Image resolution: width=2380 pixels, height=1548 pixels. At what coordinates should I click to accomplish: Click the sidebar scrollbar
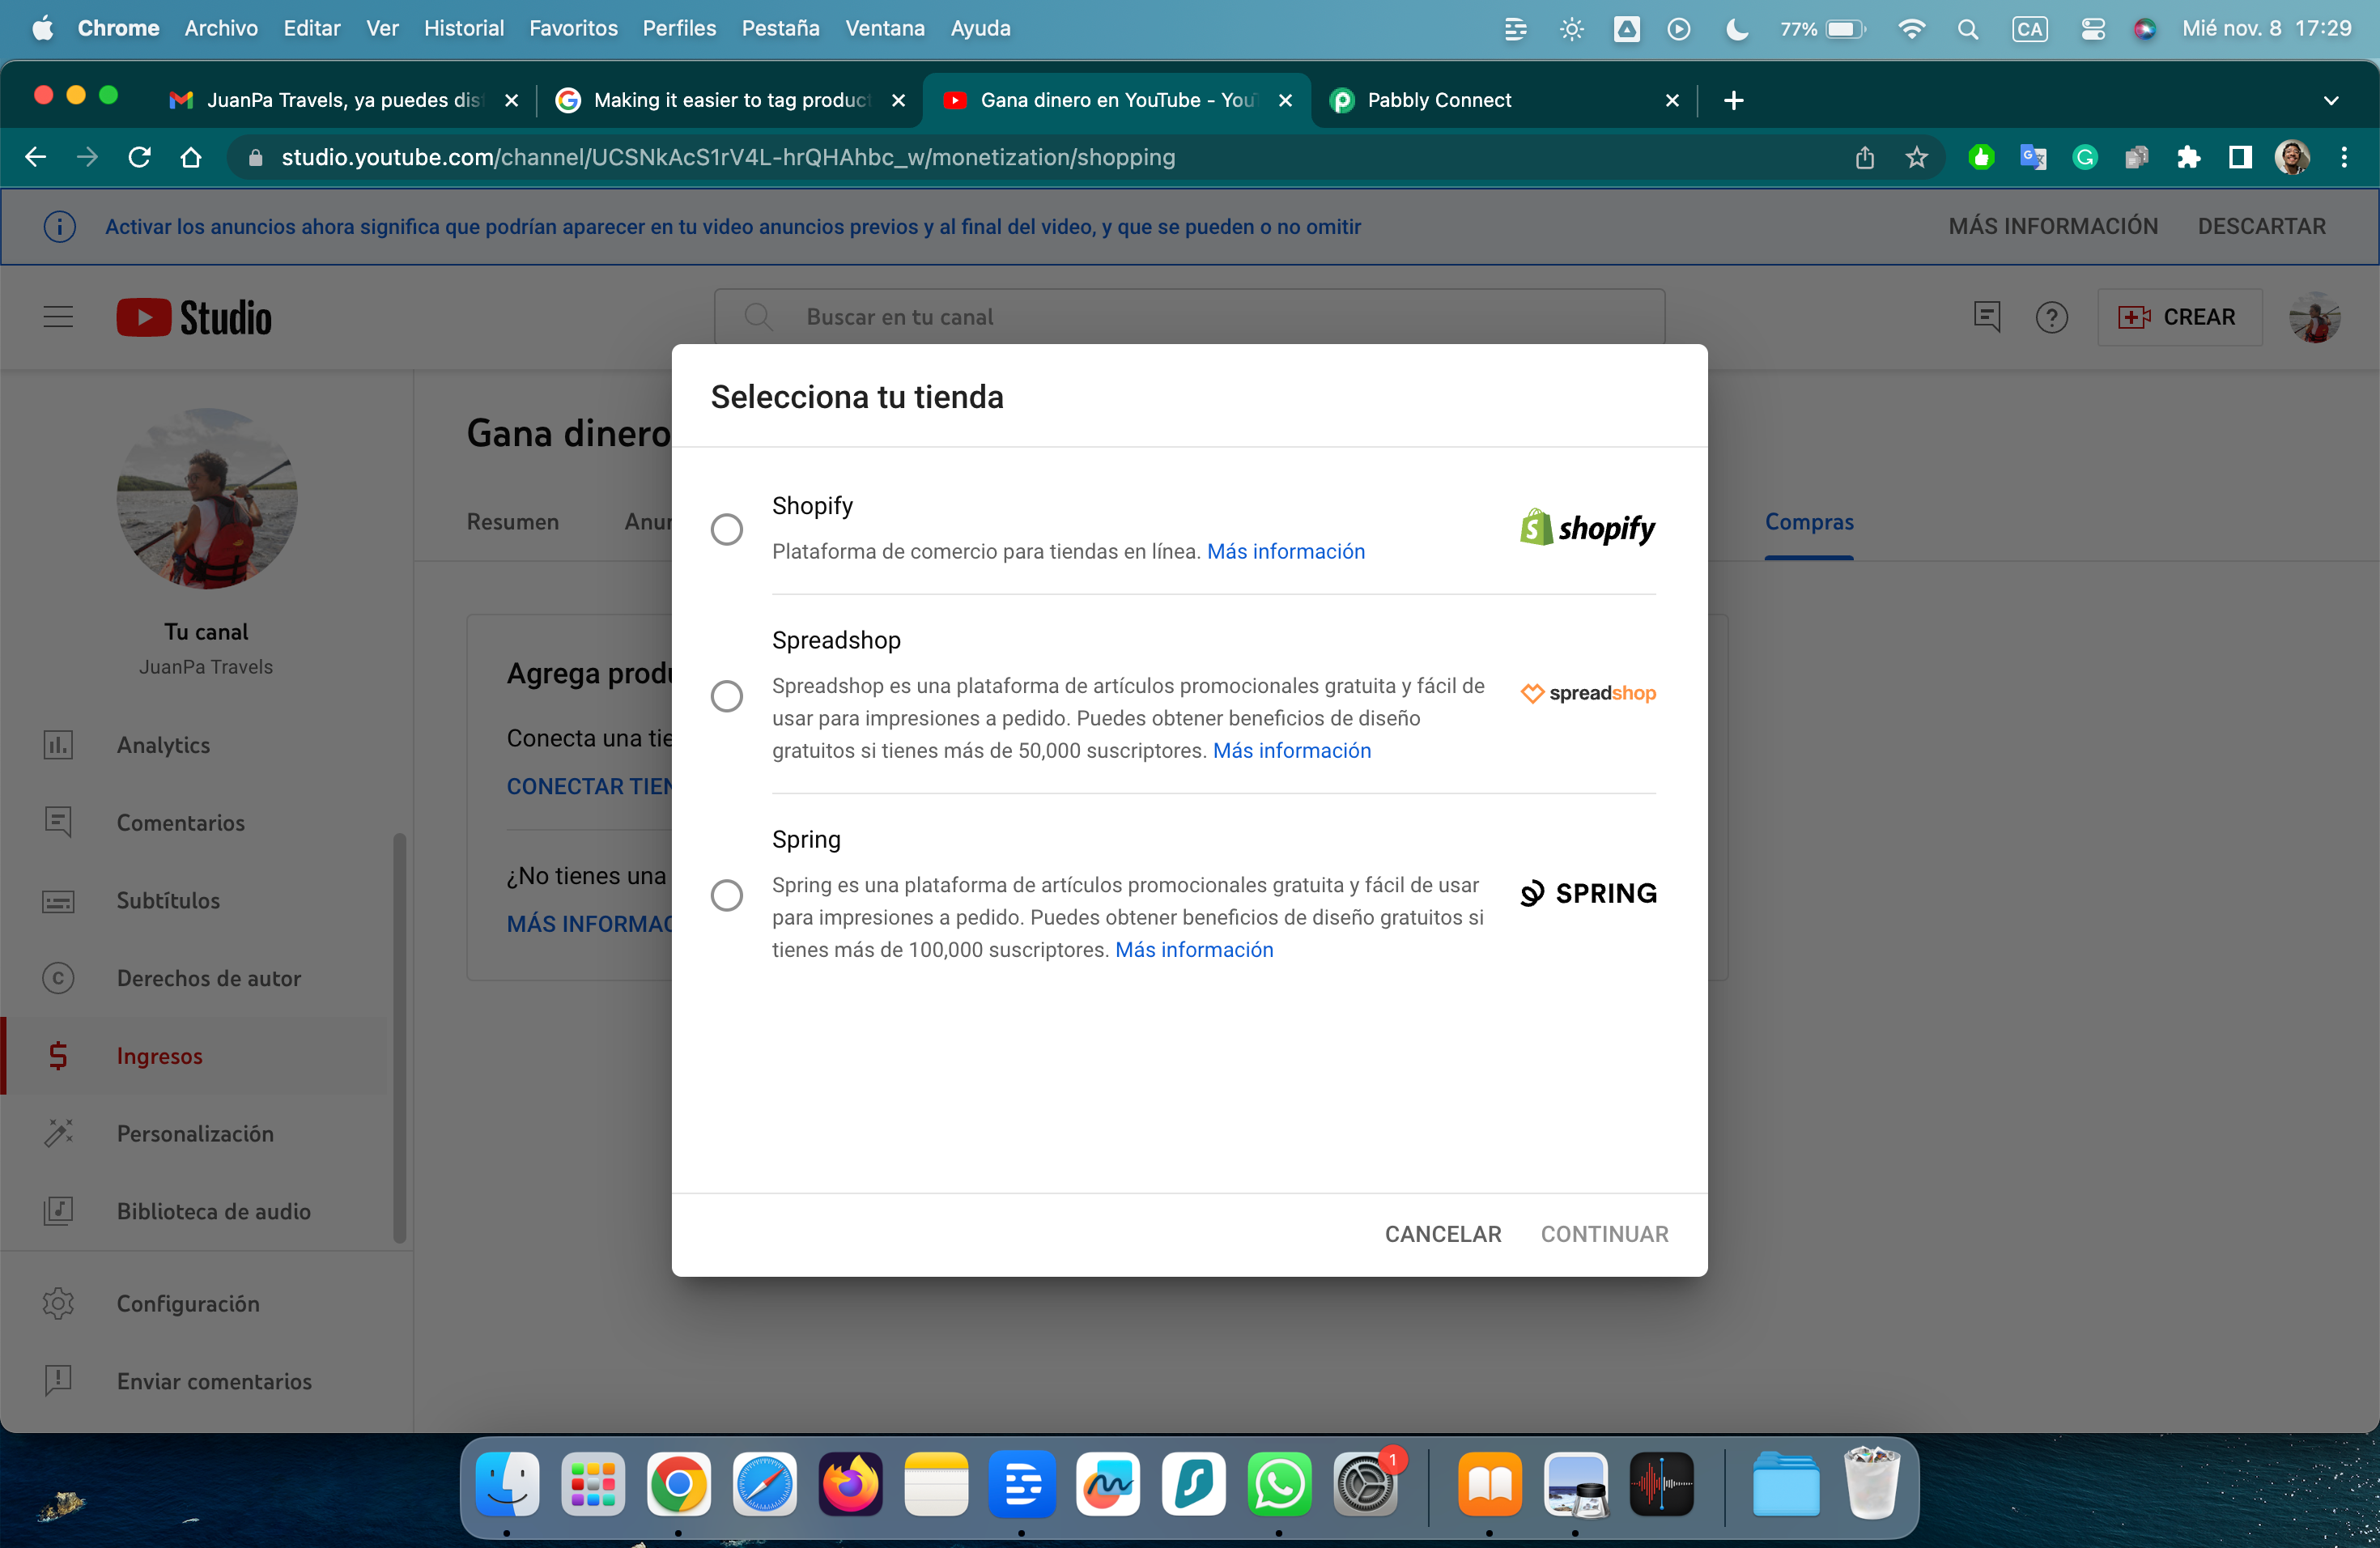[399, 1038]
